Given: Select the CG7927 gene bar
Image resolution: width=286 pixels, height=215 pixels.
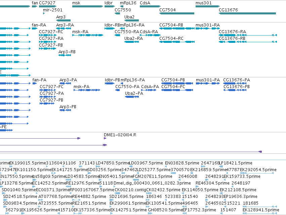Looking at the screenshot, I should (48, 6).
